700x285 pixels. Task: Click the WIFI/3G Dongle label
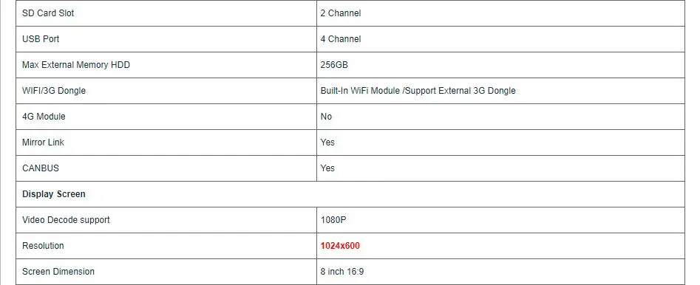53,91
